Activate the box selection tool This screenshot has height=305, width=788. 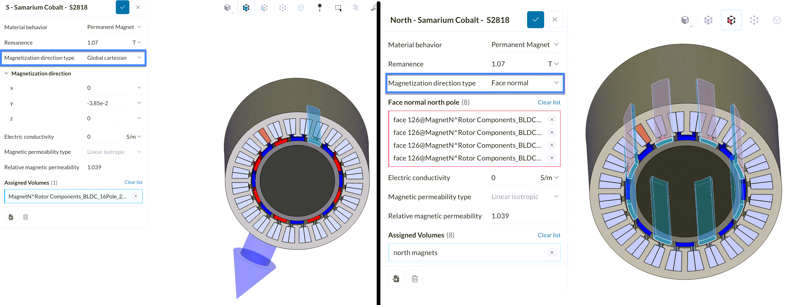tap(338, 8)
